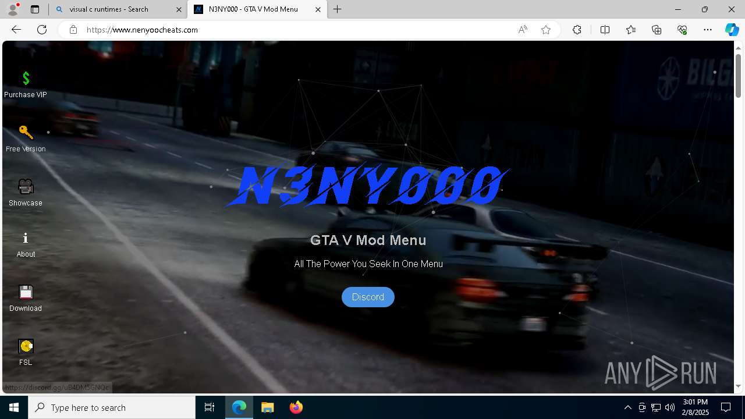This screenshot has width=745, height=419.
Task: Open Firefox from taskbar
Action: 296,407
